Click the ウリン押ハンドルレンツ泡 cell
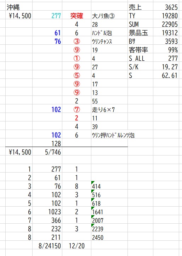The image size is (182, 256). pos(113,135)
